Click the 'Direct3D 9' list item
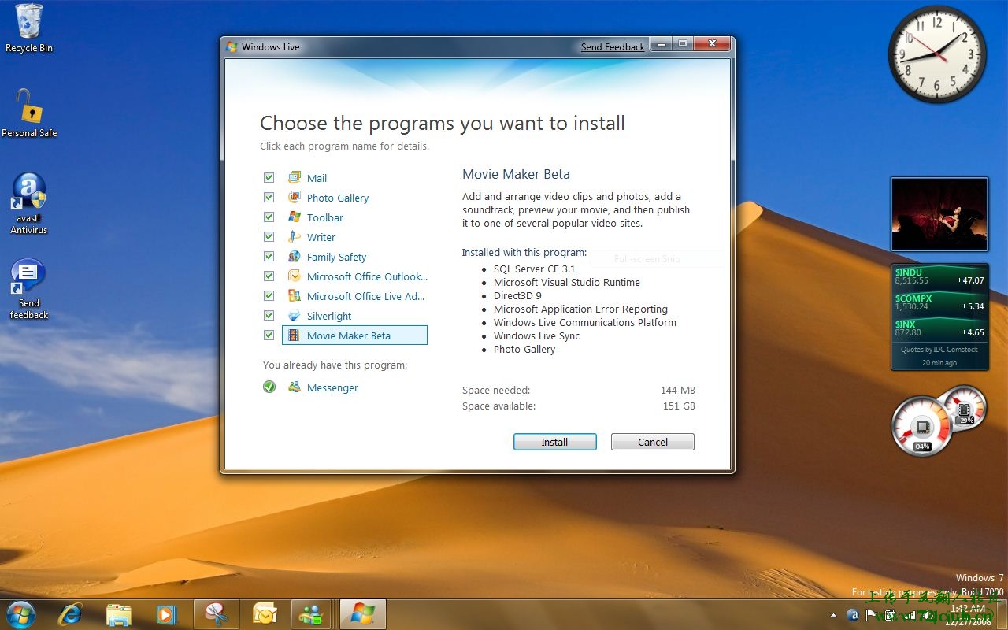This screenshot has width=1008, height=630. [517, 295]
